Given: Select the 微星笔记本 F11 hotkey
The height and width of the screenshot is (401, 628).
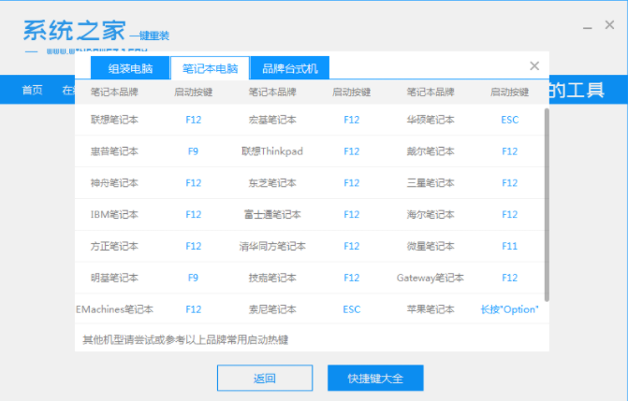Looking at the screenshot, I should point(509,246).
